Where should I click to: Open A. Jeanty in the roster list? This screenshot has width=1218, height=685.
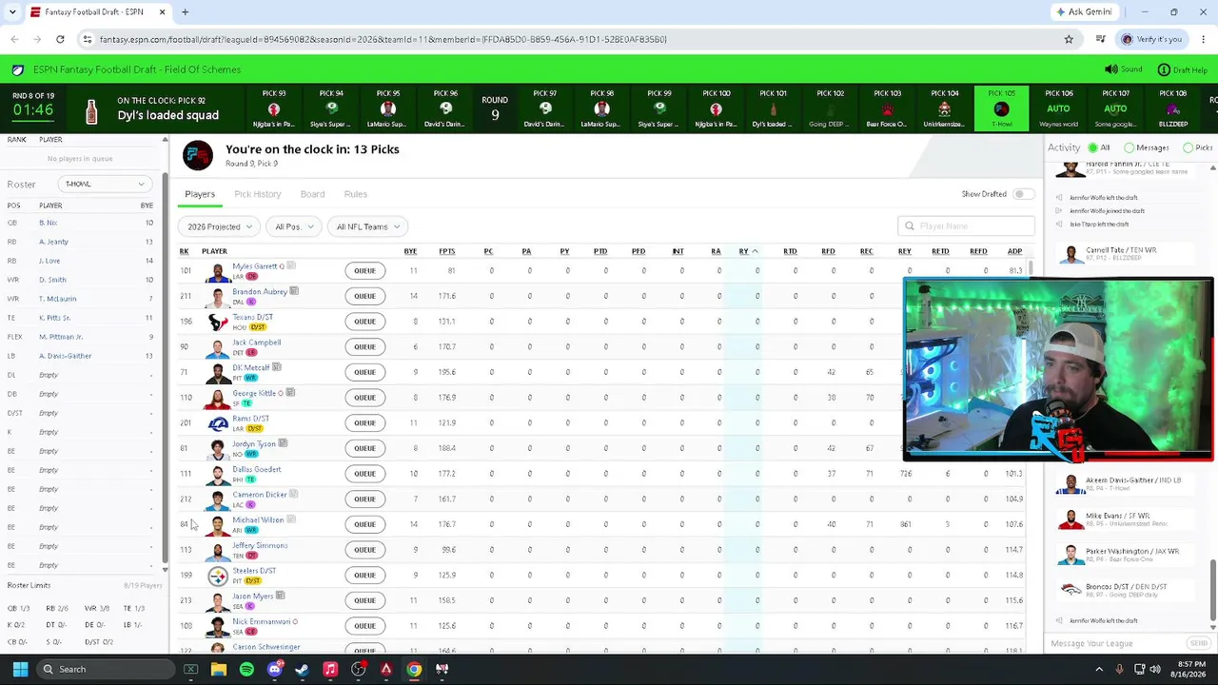(53, 242)
